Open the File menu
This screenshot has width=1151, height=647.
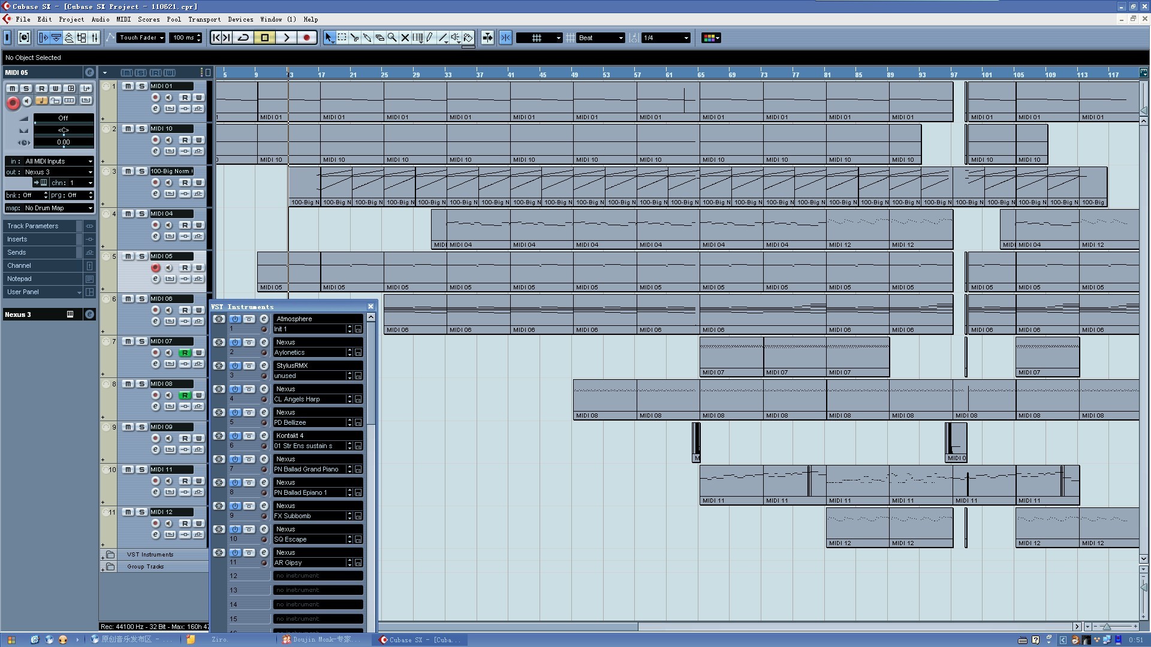coord(23,19)
